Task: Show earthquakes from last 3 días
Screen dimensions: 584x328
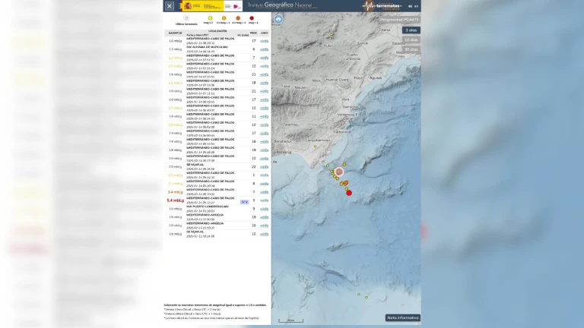Action: (x=411, y=30)
